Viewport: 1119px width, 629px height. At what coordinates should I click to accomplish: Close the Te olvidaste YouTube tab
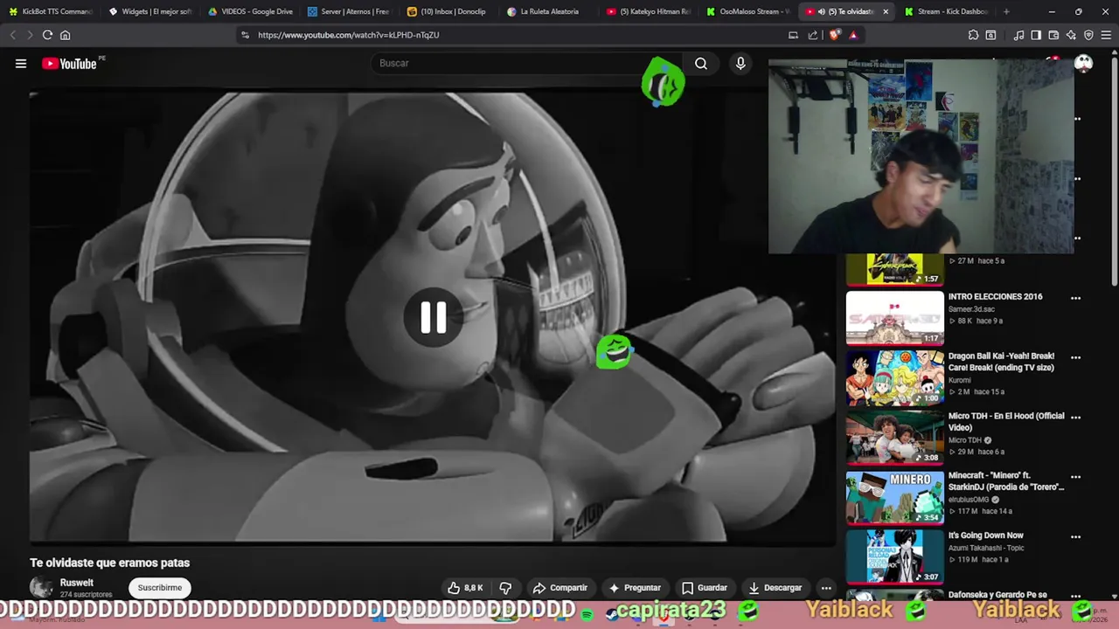pos(886,11)
